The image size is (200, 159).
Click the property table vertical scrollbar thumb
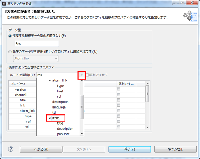[x=147, y=94]
